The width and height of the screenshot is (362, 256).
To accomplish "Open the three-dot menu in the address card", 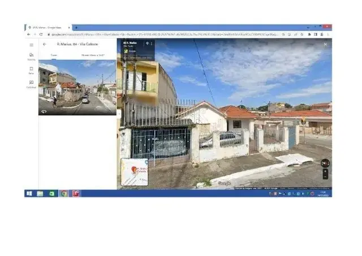I will (x=151, y=44).
